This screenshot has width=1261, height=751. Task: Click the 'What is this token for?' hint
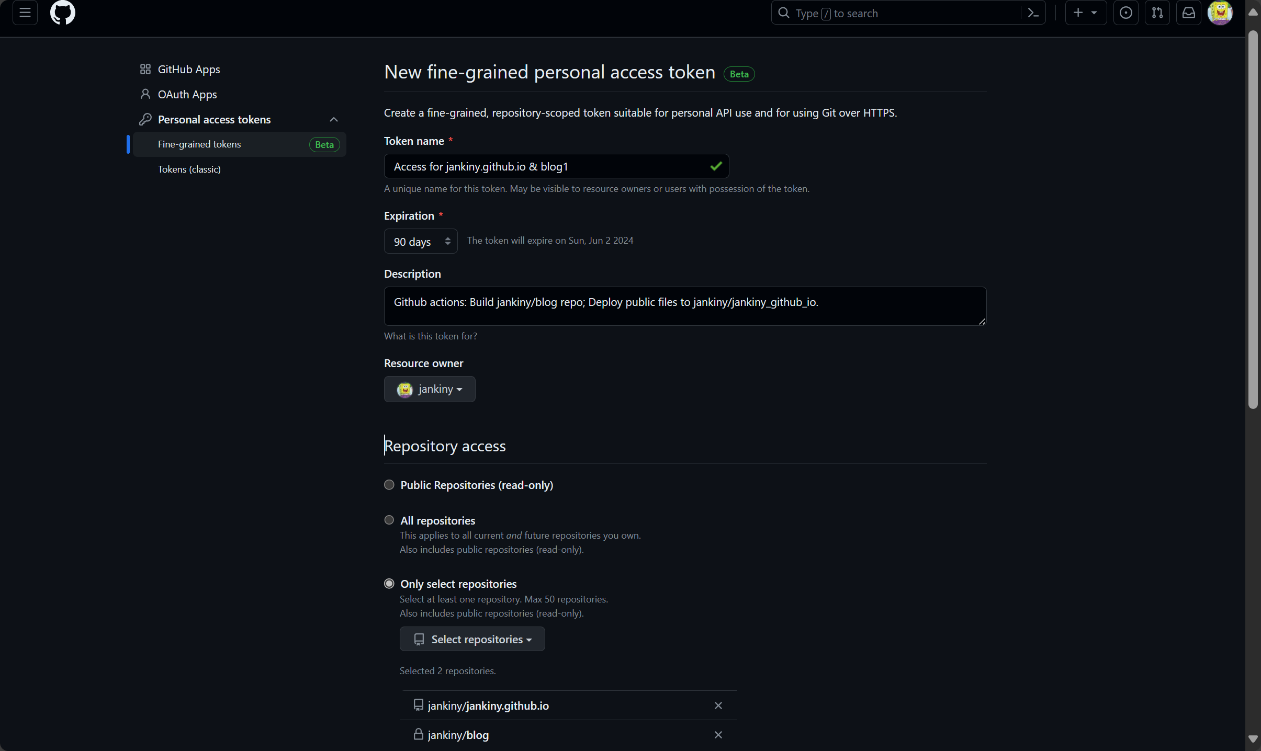[x=431, y=336]
